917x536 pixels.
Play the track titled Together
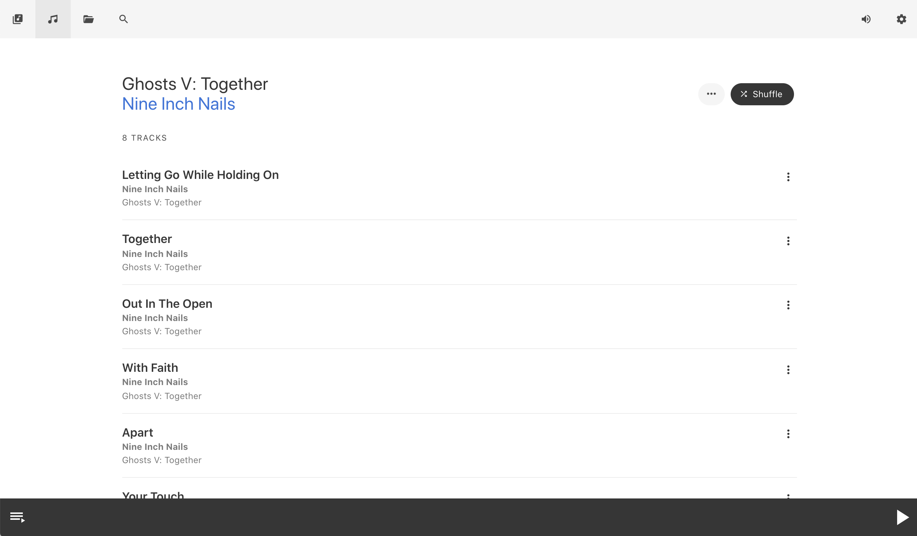point(147,239)
